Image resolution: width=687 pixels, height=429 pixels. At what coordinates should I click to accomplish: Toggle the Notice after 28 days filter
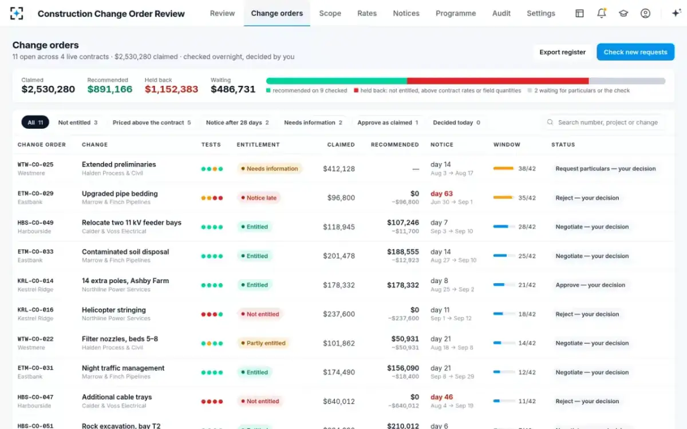[x=237, y=122]
